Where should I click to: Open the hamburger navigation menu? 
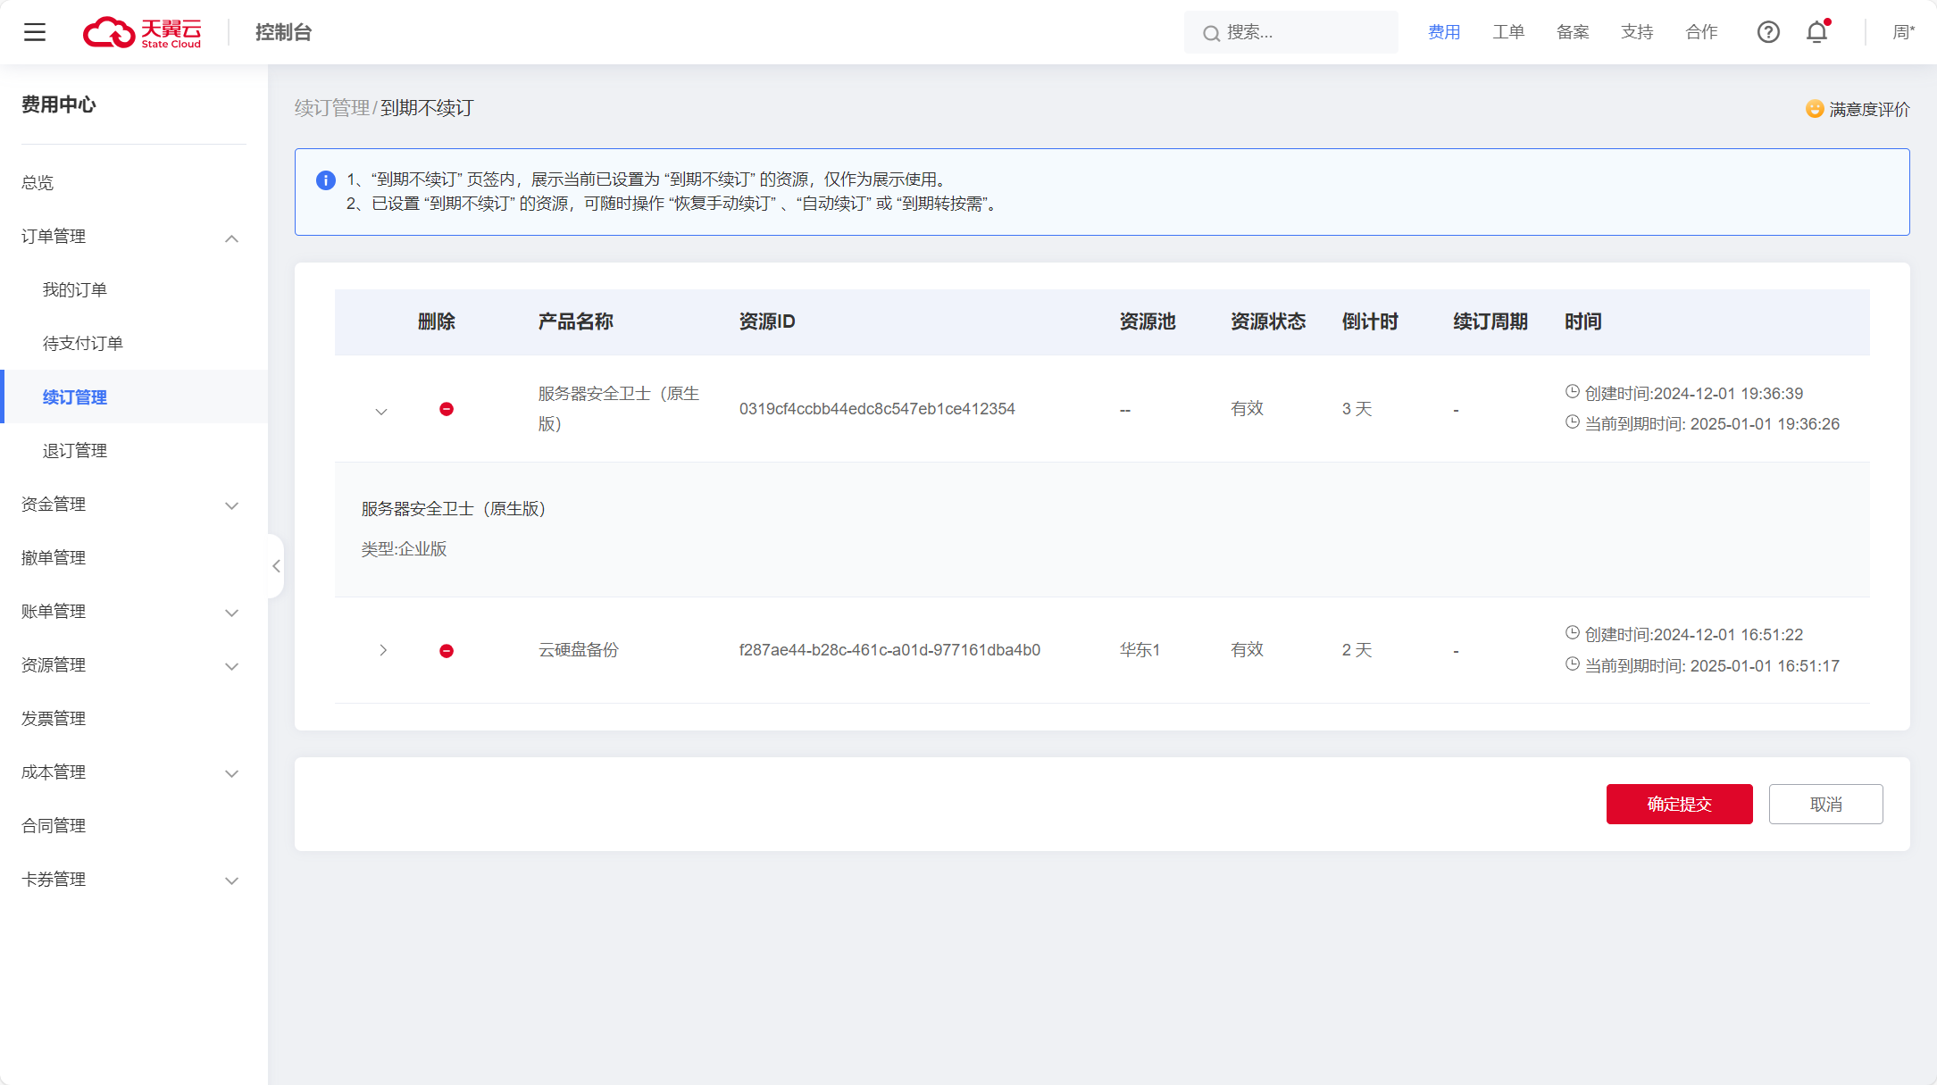[35, 32]
